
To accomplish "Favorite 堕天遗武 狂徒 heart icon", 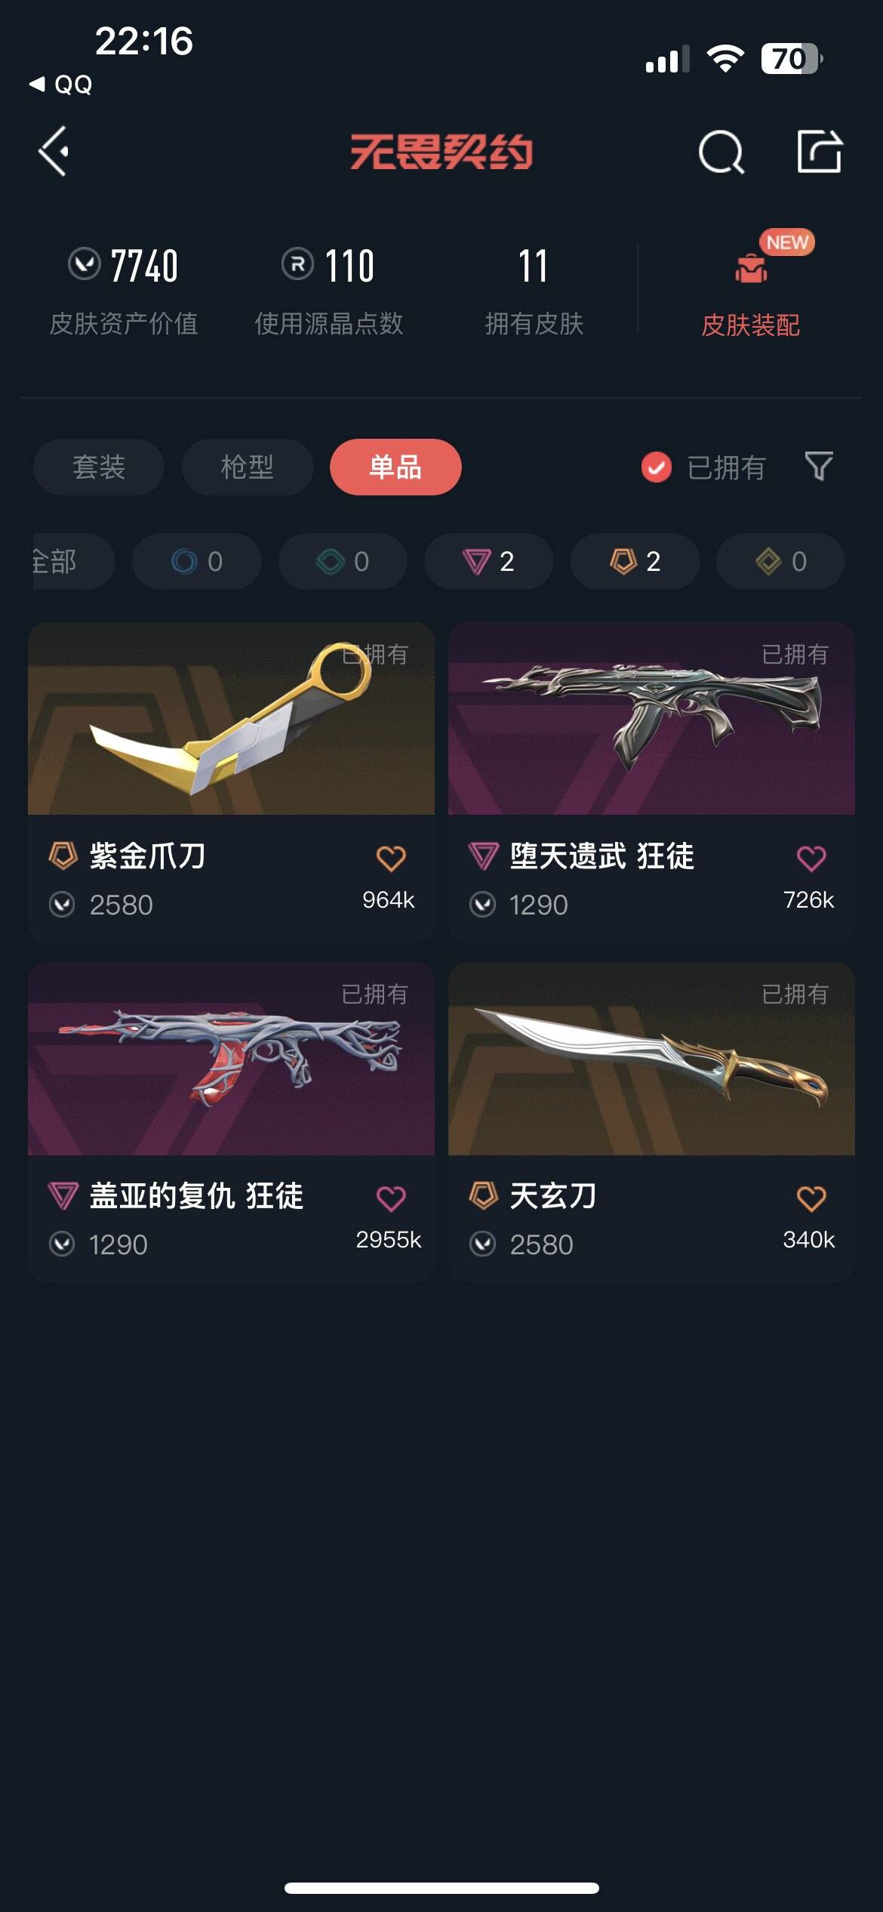I will pos(811,859).
